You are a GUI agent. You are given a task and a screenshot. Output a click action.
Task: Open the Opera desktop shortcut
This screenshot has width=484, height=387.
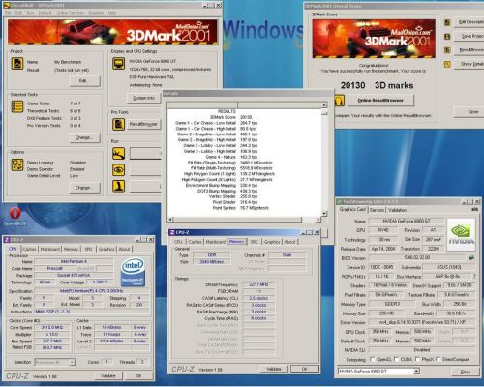[15, 216]
